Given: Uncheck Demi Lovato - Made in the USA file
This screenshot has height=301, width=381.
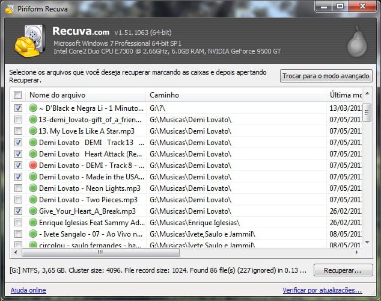Looking at the screenshot, I should tap(18, 176).
